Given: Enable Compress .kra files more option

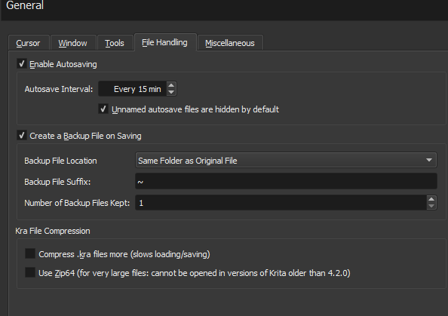Looking at the screenshot, I should click(30, 253).
